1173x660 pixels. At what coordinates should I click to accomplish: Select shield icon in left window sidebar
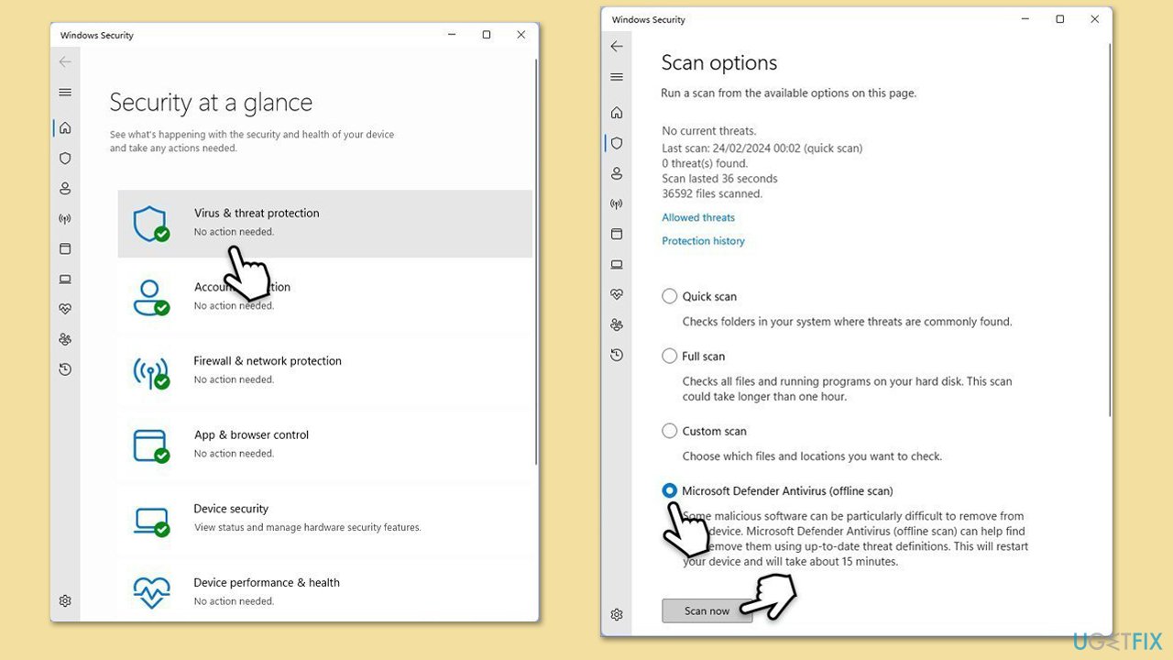pos(65,158)
